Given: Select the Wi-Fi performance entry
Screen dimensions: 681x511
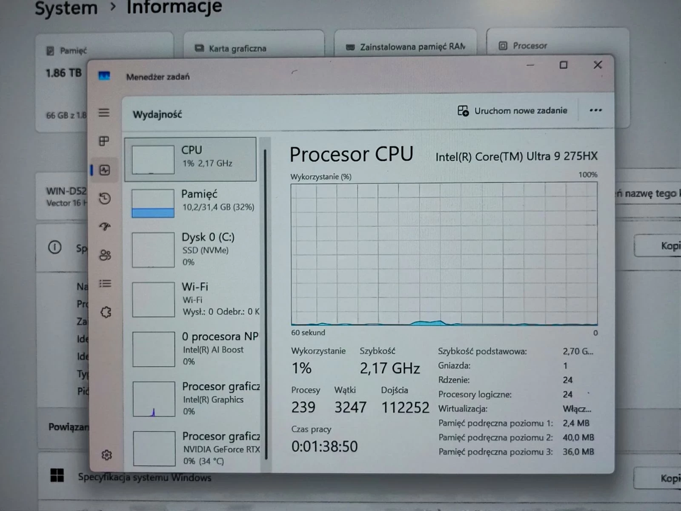Looking at the screenshot, I should [x=194, y=299].
